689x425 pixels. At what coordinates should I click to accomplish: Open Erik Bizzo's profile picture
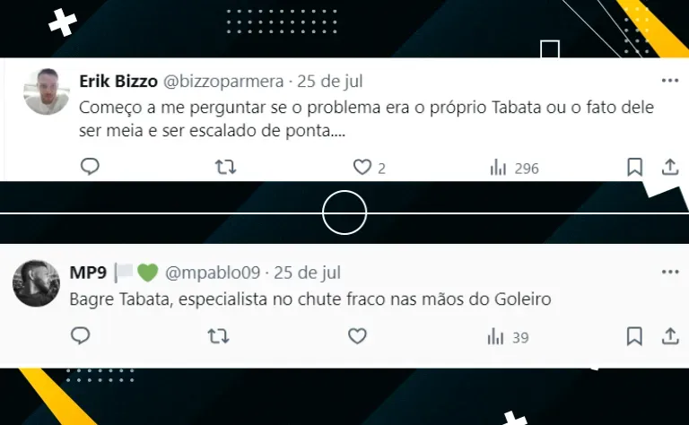point(47,91)
